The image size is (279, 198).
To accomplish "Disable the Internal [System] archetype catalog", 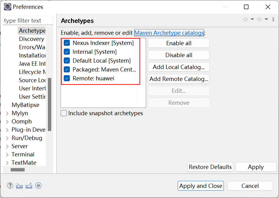I will (67, 52).
